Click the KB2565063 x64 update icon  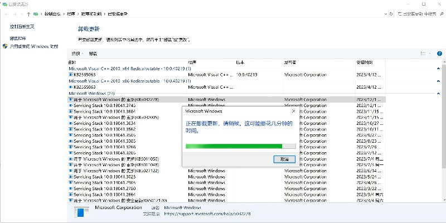[71, 74]
